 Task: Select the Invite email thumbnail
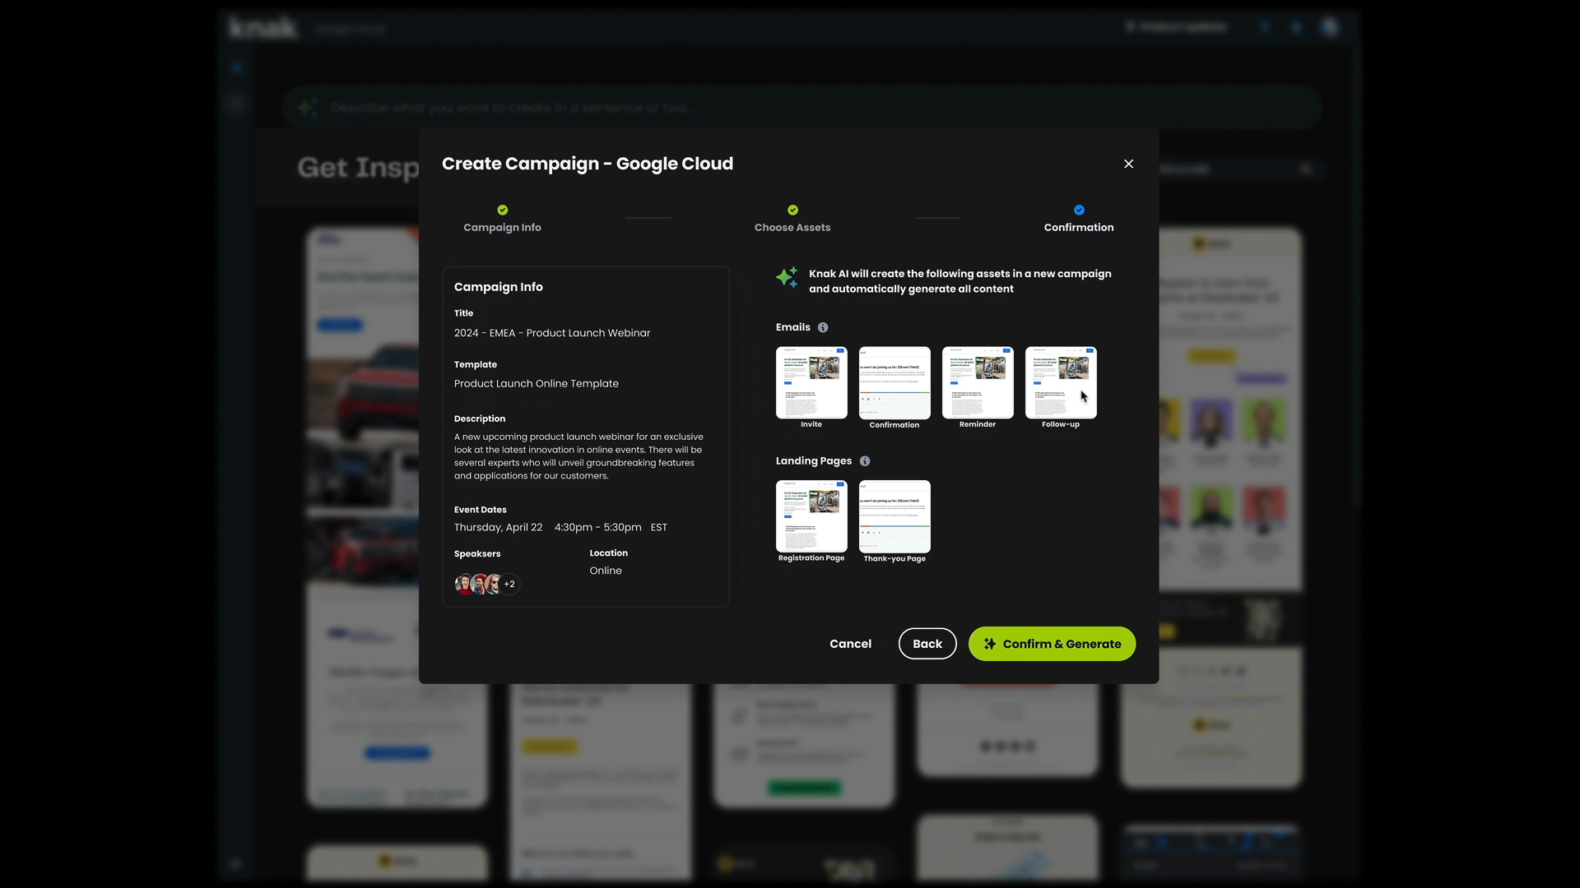pyautogui.click(x=811, y=382)
